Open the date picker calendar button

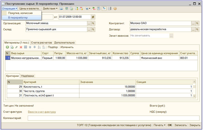click(x=93, y=17)
